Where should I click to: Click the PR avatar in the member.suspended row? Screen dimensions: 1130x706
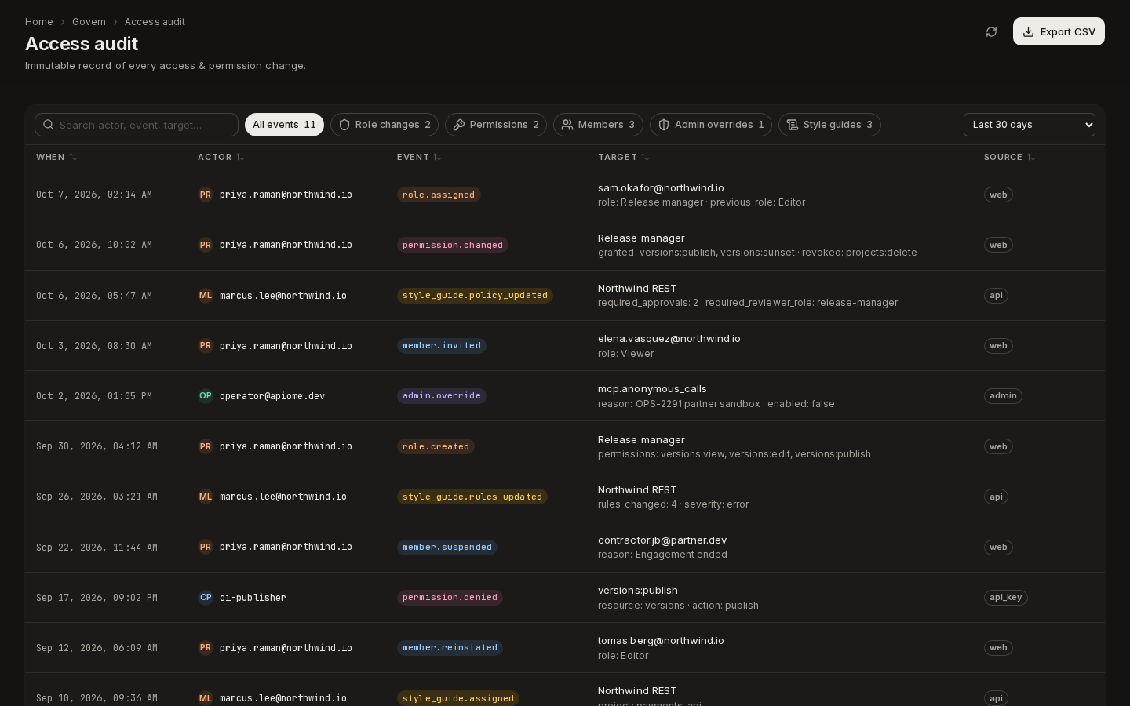pyautogui.click(x=206, y=548)
